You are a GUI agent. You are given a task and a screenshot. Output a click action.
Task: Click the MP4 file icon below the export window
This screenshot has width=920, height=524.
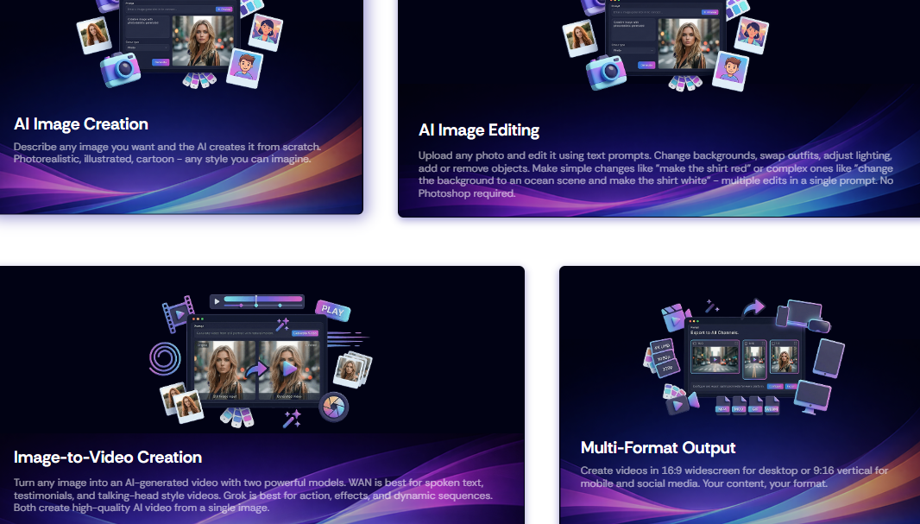(x=722, y=407)
